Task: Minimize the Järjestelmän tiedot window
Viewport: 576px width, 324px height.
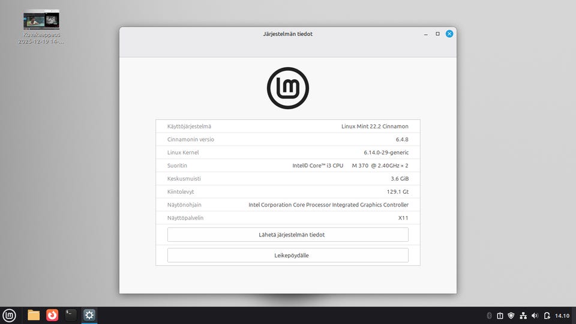Action: click(426, 34)
